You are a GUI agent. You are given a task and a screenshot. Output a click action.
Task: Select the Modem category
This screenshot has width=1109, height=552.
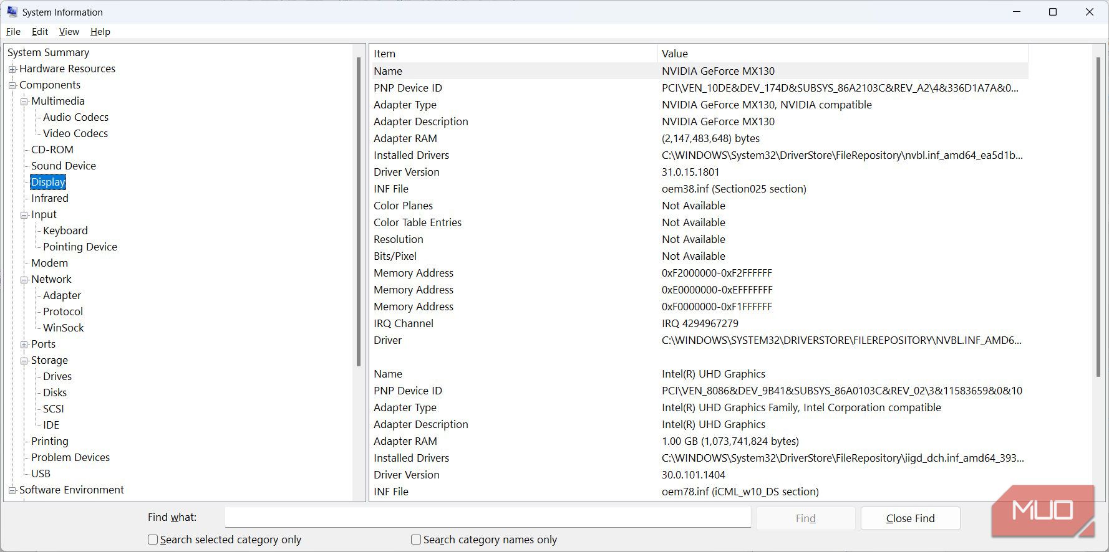coord(49,263)
